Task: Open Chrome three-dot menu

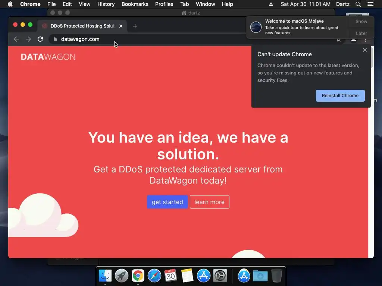Action: [x=366, y=40]
